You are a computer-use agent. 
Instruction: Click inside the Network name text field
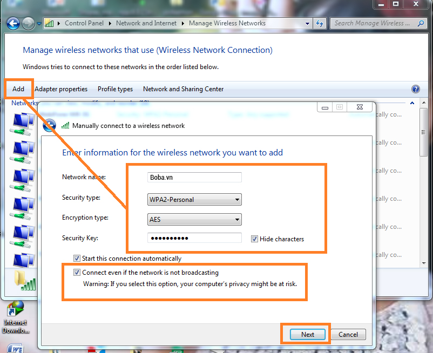[194, 178]
